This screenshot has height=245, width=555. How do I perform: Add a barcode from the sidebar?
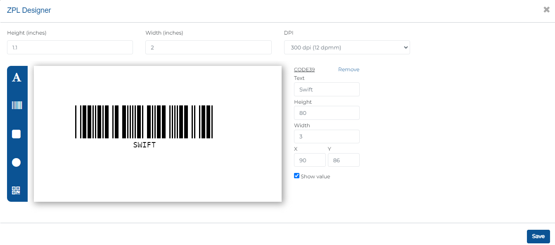pos(17,105)
